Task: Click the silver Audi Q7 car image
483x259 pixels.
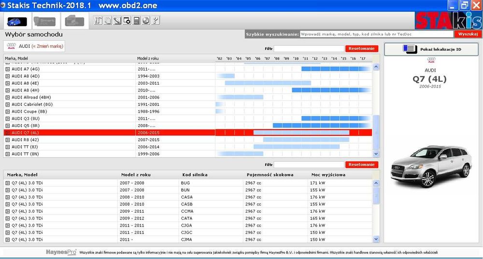Action: pyautogui.click(x=431, y=167)
